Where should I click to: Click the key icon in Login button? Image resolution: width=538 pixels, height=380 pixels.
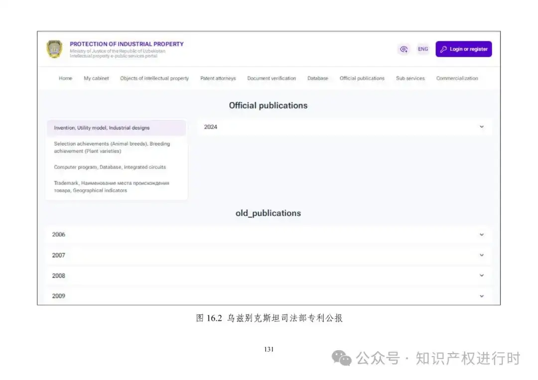tap(443, 49)
